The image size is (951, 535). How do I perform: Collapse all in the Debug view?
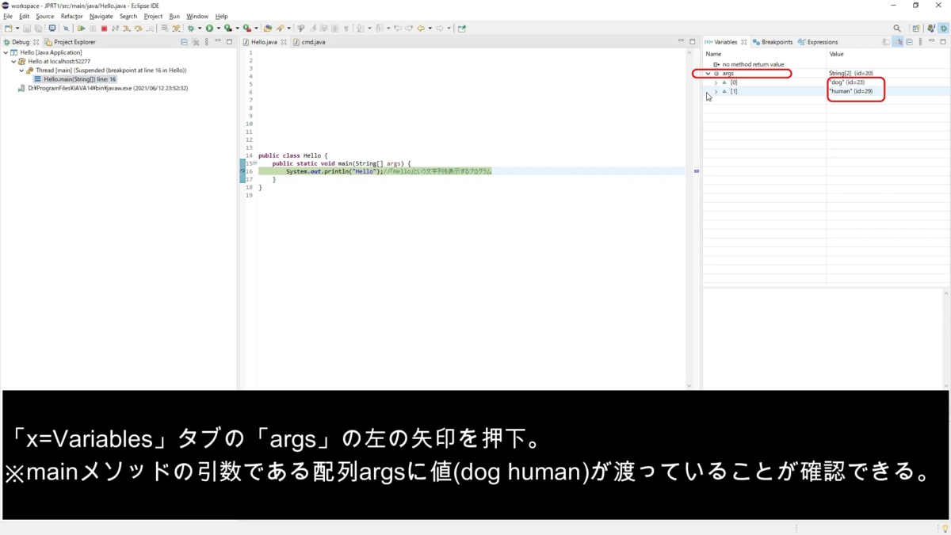184,42
